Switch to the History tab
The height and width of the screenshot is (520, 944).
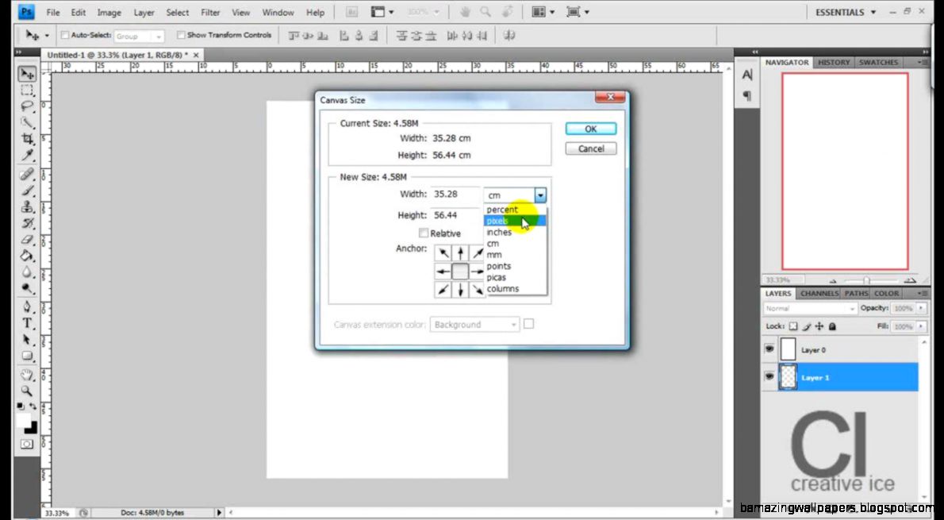coord(833,63)
